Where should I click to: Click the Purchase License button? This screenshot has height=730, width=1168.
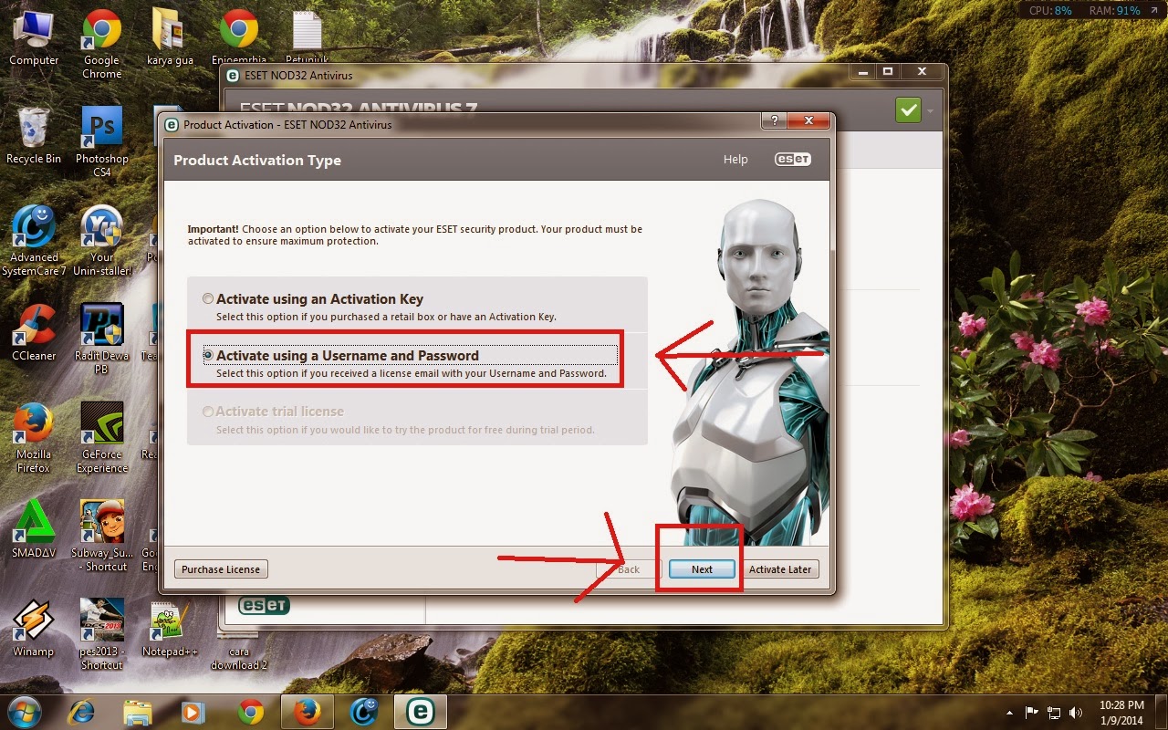tap(221, 568)
